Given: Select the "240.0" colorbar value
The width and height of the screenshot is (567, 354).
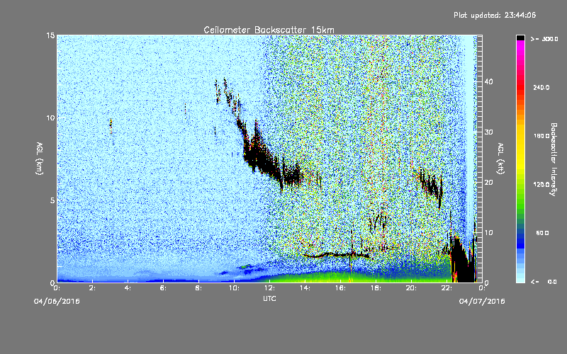Looking at the screenshot, I should click(541, 87).
